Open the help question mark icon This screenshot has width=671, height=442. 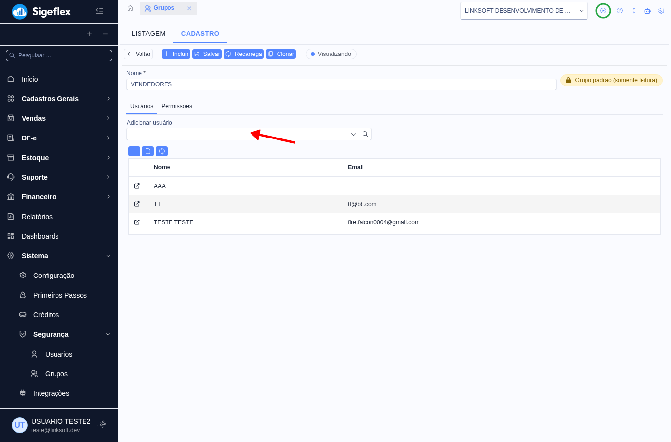pyautogui.click(x=620, y=11)
